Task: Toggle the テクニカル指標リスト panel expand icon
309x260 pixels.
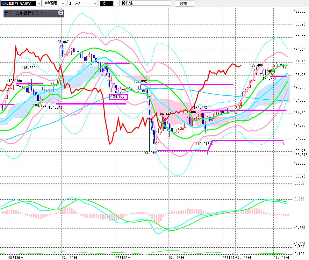Action: 61,13
